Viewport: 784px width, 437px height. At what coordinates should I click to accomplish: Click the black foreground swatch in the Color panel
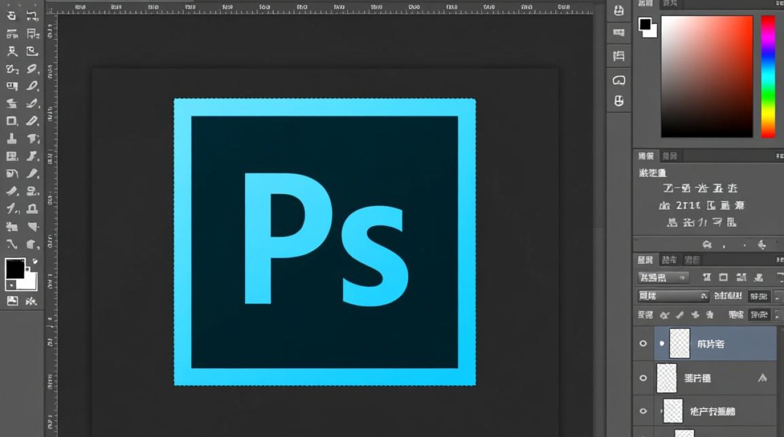click(645, 24)
